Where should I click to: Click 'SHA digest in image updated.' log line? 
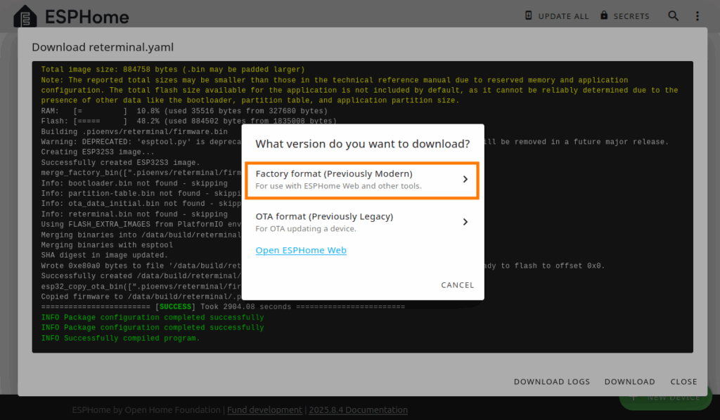click(x=105, y=256)
